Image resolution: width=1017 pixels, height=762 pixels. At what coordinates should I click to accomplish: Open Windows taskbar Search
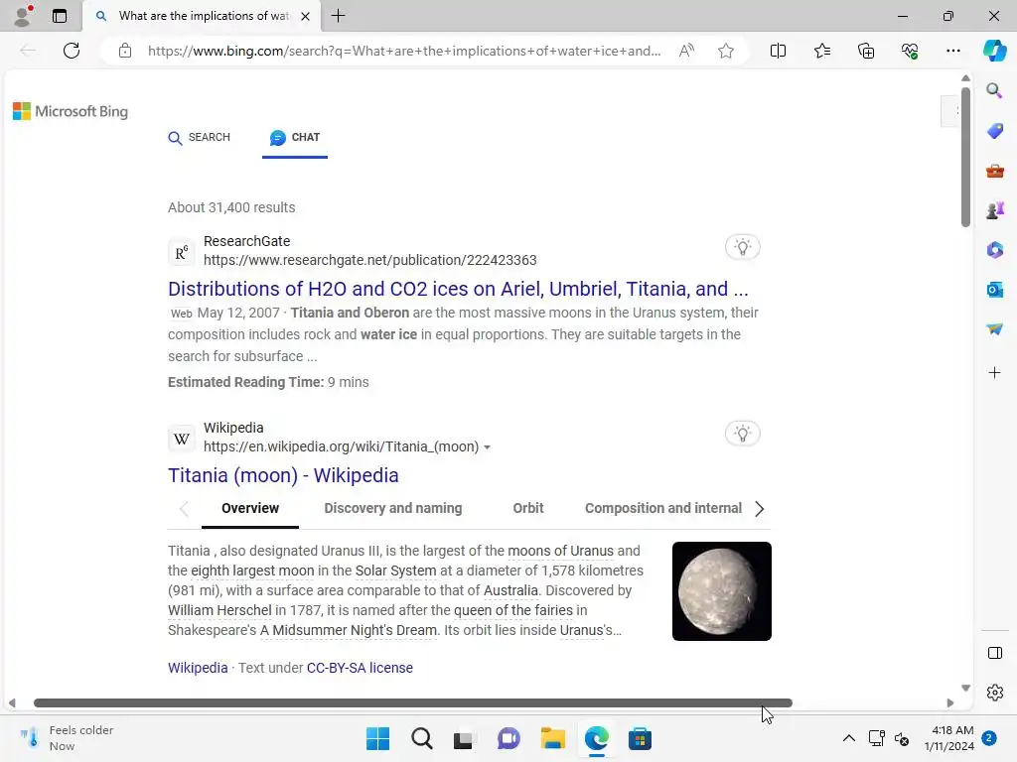[421, 738]
